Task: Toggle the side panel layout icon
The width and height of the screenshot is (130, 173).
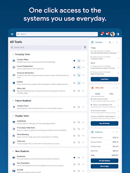Action: pyautogui.click(x=118, y=34)
